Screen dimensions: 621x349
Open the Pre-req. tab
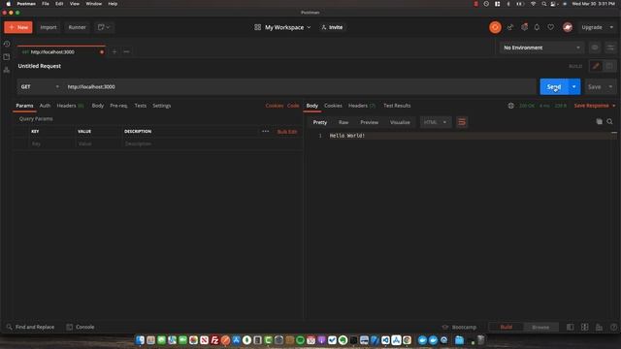(x=118, y=106)
